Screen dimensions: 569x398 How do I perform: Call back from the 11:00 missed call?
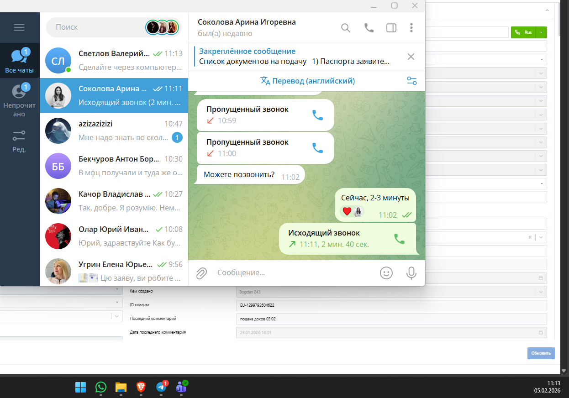point(317,147)
